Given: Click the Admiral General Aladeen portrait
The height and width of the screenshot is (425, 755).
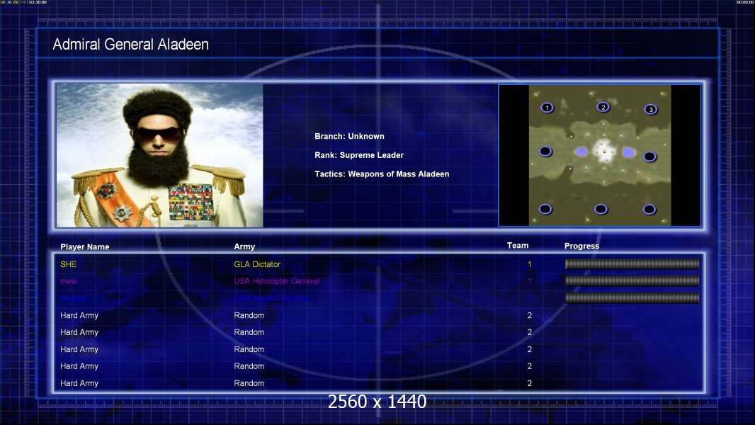Looking at the screenshot, I should 159,156.
